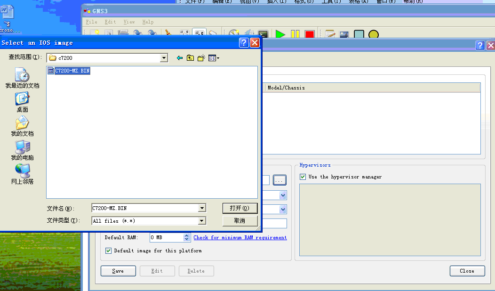Open Network Neighborhood (网上邻居)

click(22, 174)
